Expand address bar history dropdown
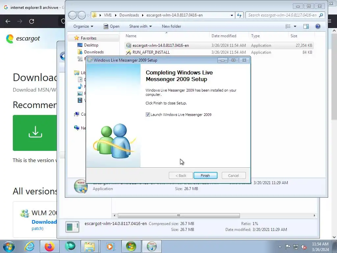Image resolution: width=337 pixels, height=253 pixels. [x=232, y=15]
